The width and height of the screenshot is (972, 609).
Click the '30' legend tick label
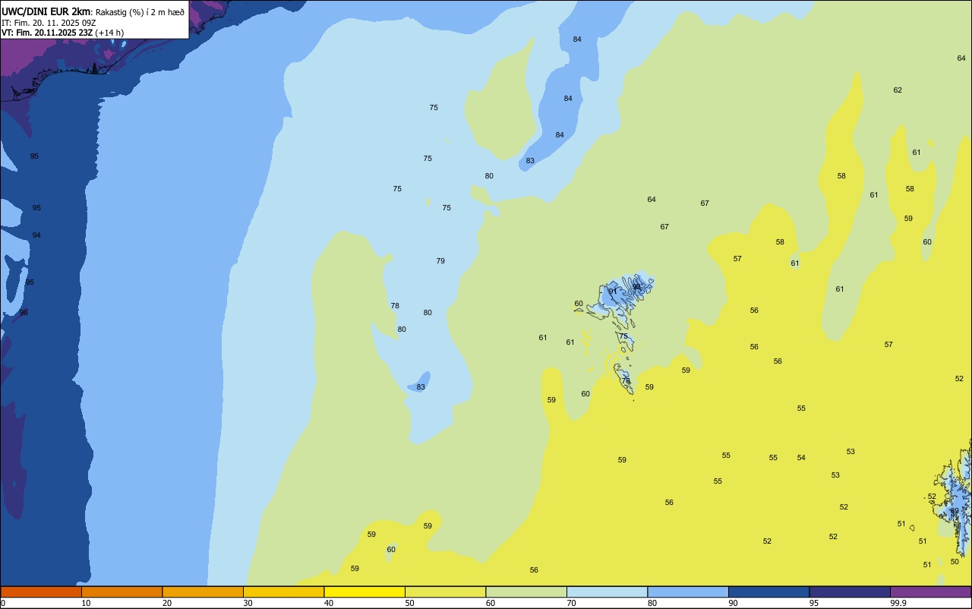248,603
